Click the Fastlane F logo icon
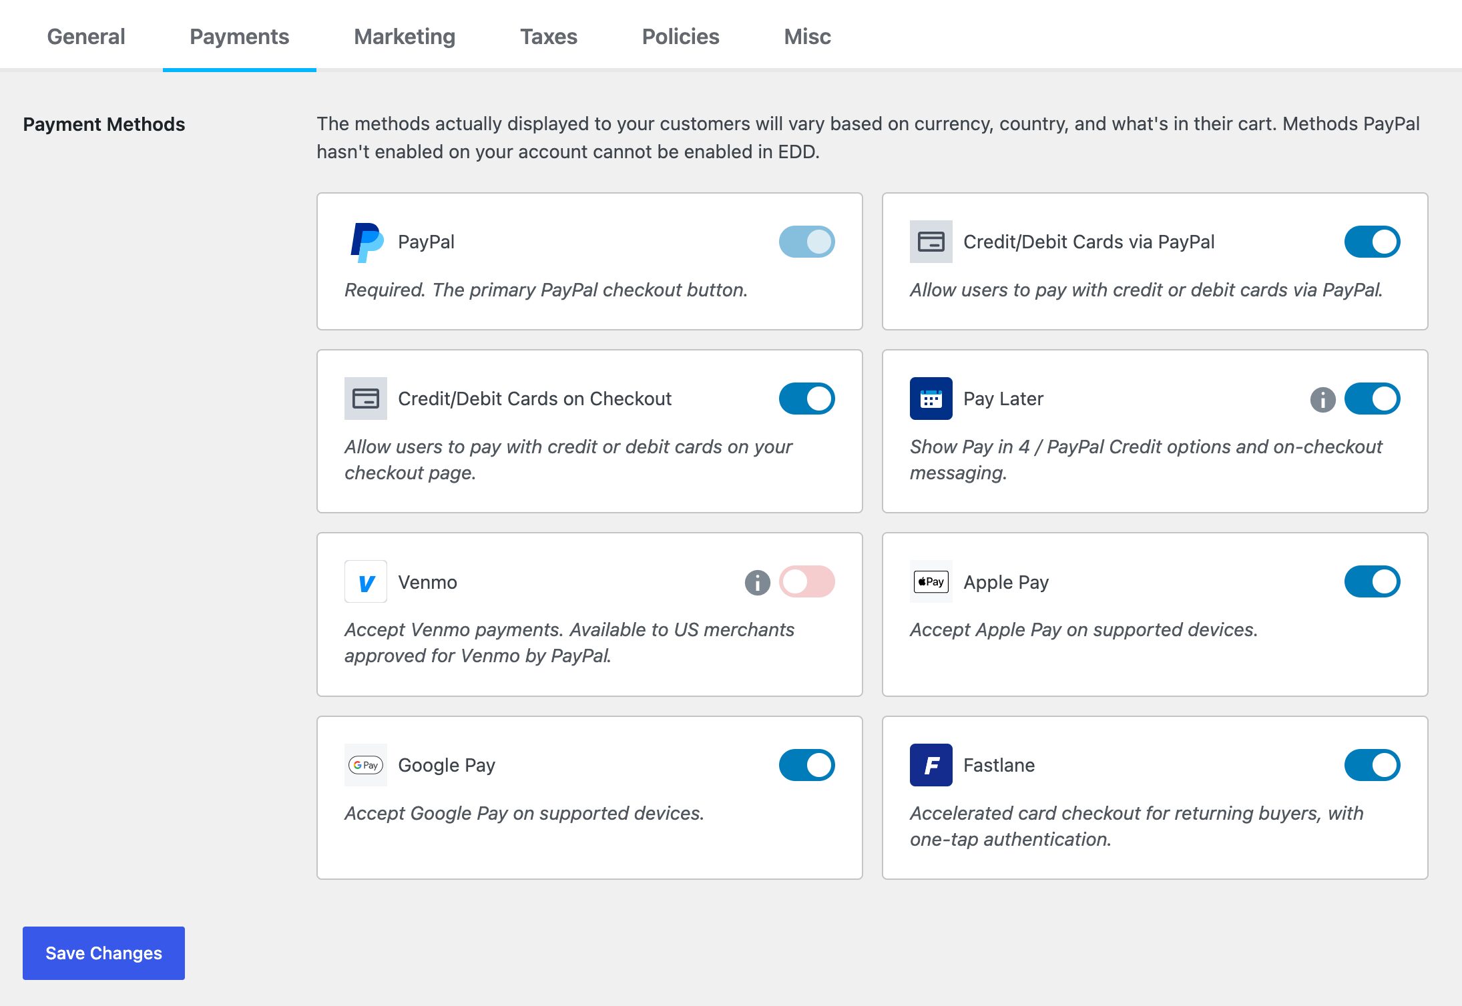The image size is (1462, 1006). click(x=931, y=765)
